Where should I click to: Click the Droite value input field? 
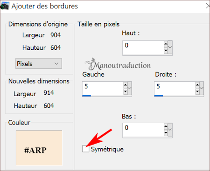175,88
